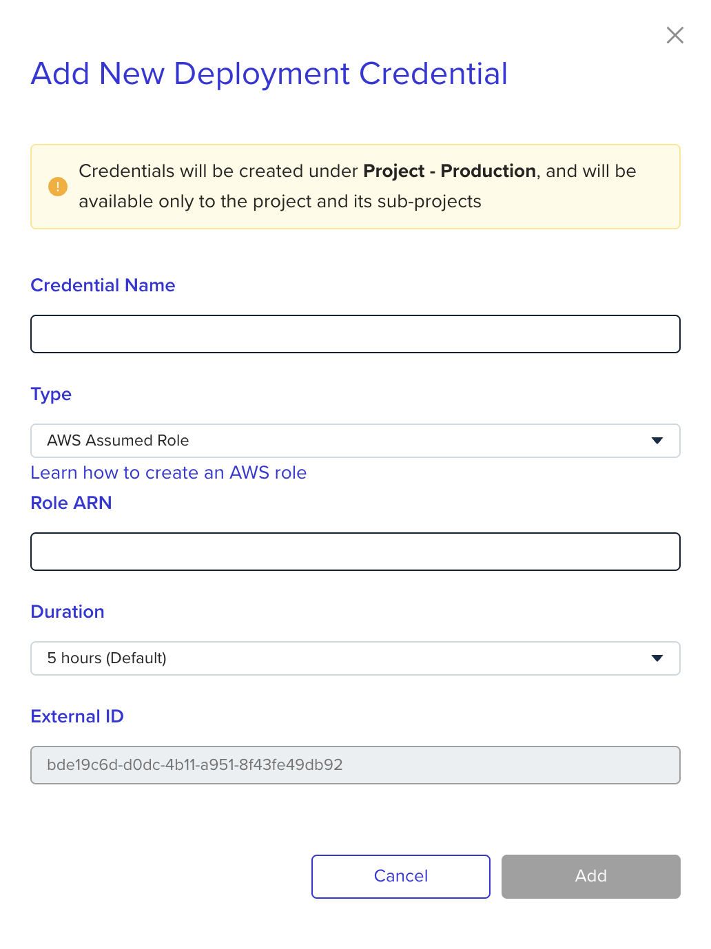Click the Role ARN field label
The height and width of the screenshot is (949, 711).
72,503
